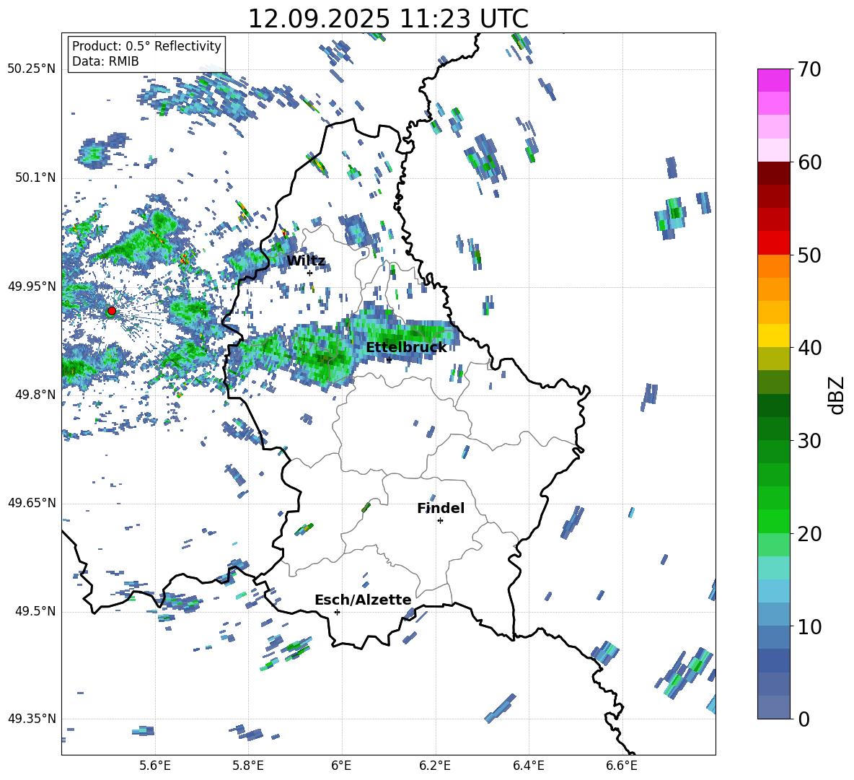Screen dimensions: 854x780
Task: Click the bright green colorbar segment above 20
Action: coord(774,521)
